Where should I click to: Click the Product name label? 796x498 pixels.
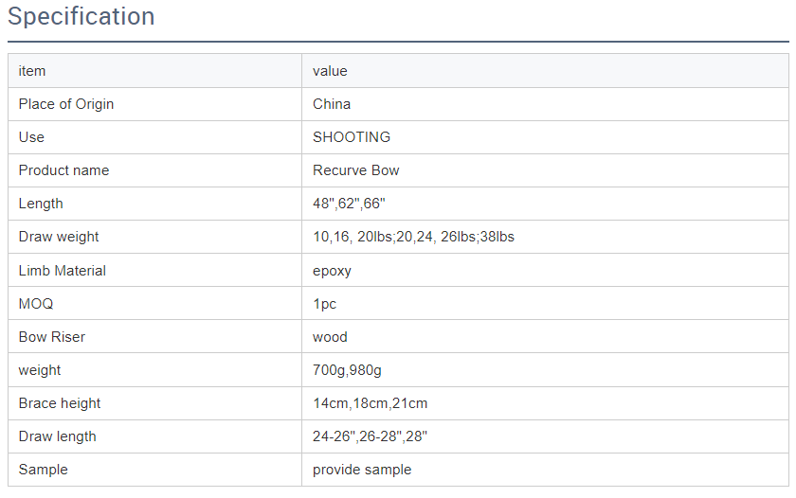(63, 170)
